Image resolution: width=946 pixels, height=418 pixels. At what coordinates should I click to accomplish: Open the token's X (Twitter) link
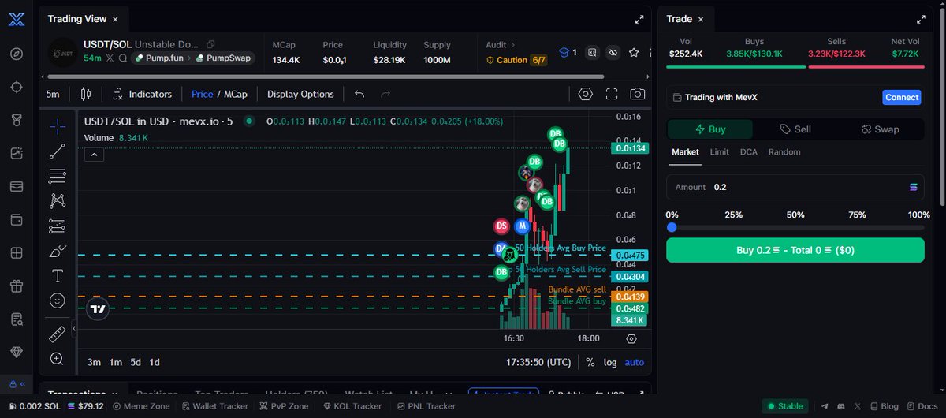[x=110, y=58]
